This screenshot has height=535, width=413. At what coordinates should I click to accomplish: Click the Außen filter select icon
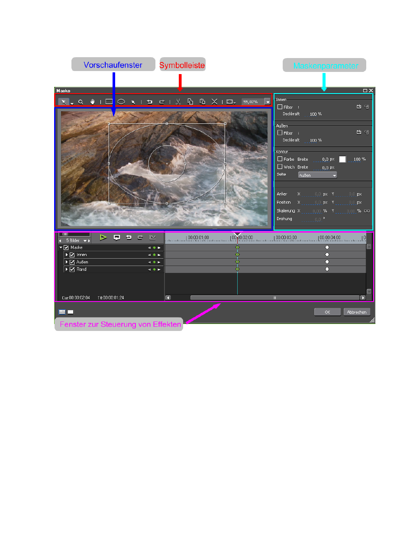[x=359, y=132]
